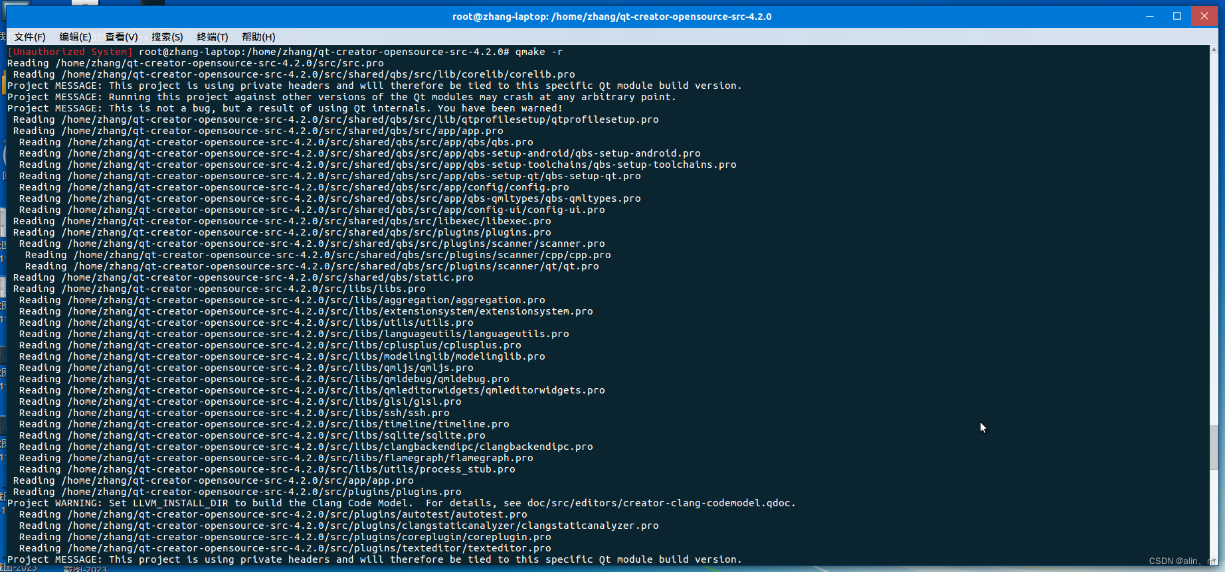Click the qbs-qmltypes.pro line
The height and width of the screenshot is (572, 1225).
point(330,198)
